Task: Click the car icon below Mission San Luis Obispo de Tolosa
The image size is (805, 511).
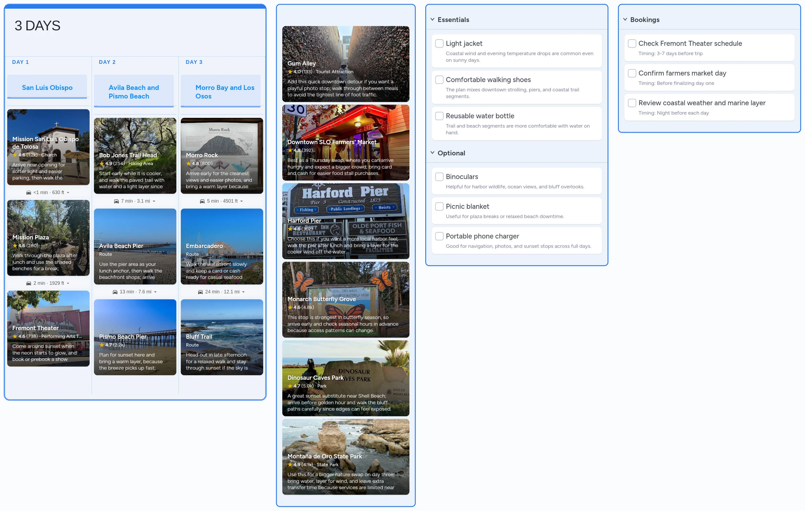Action: pyautogui.click(x=28, y=192)
